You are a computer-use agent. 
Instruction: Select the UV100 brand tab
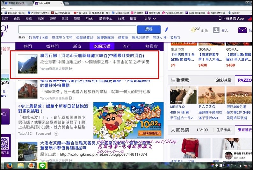(x=202, y=130)
